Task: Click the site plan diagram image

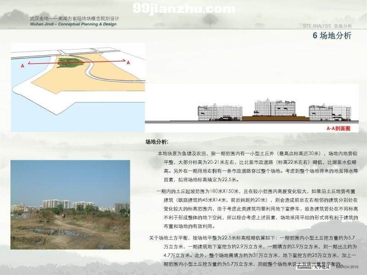Action: (78, 88)
